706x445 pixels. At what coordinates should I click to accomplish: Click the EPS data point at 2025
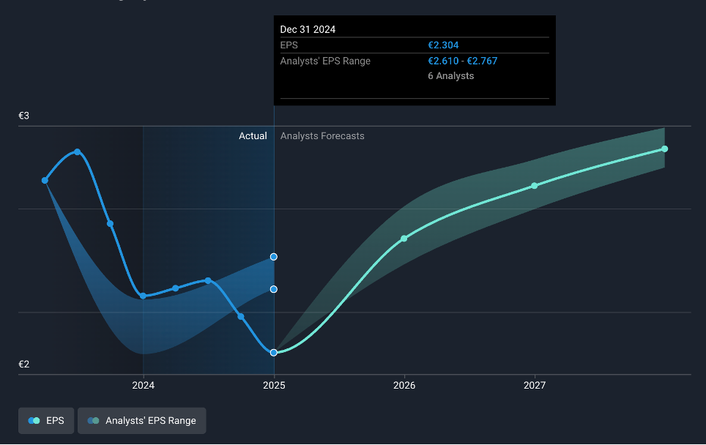[274, 353]
